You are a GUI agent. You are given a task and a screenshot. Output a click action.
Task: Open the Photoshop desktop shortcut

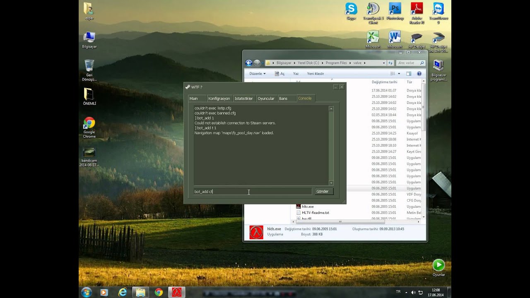point(395,11)
